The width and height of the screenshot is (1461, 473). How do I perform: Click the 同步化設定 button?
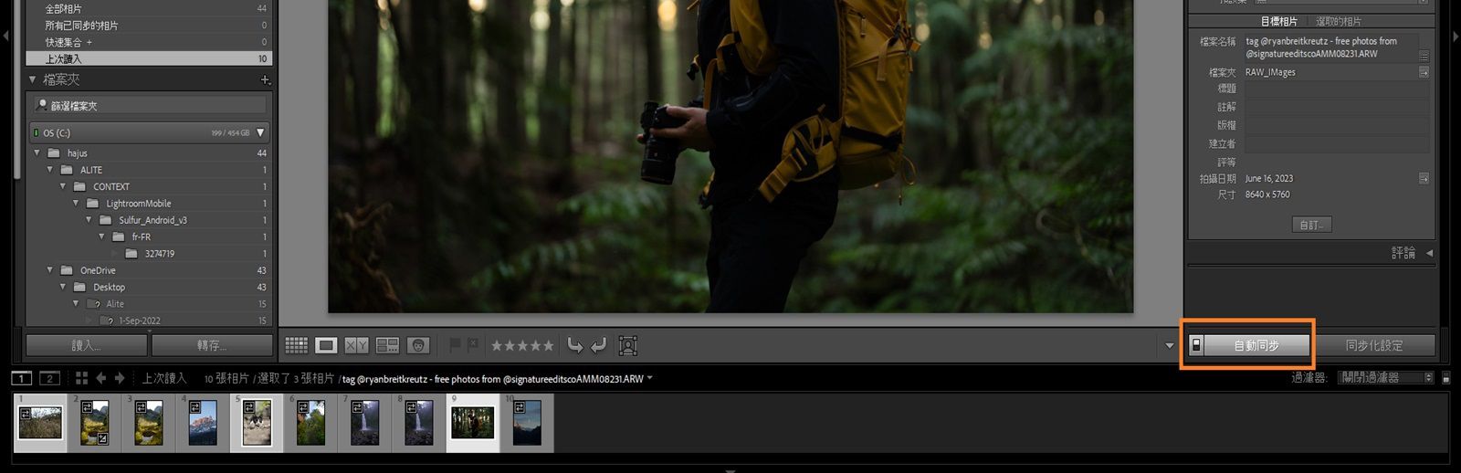pyautogui.click(x=1374, y=345)
